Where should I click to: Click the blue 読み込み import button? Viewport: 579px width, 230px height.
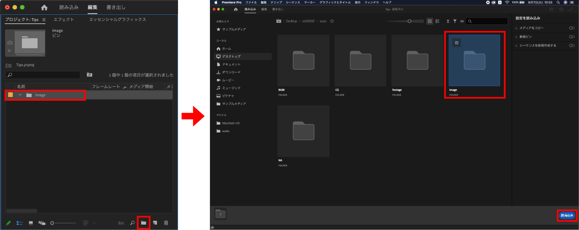click(567, 215)
